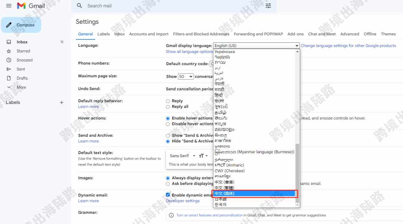This screenshot has width=403, height=224.
Task: Click Turn on smart features and personalization link
Action: coord(209,215)
